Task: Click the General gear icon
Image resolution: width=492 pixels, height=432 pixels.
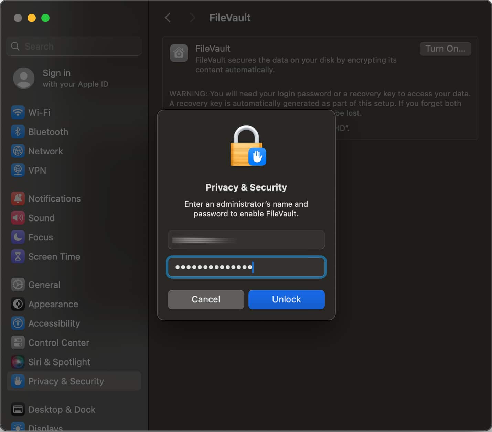Action: click(18, 285)
